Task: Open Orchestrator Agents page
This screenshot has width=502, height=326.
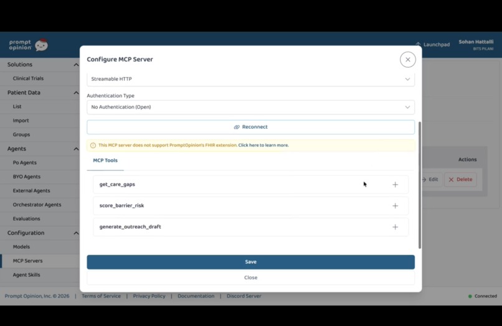Action: pos(37,205)
